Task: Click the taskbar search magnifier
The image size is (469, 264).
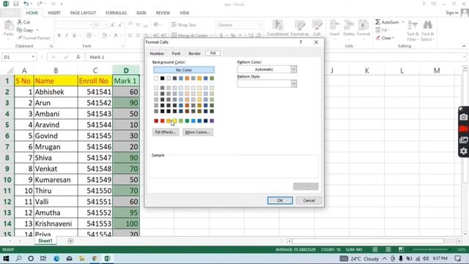Action: click(x=18, y=258)
